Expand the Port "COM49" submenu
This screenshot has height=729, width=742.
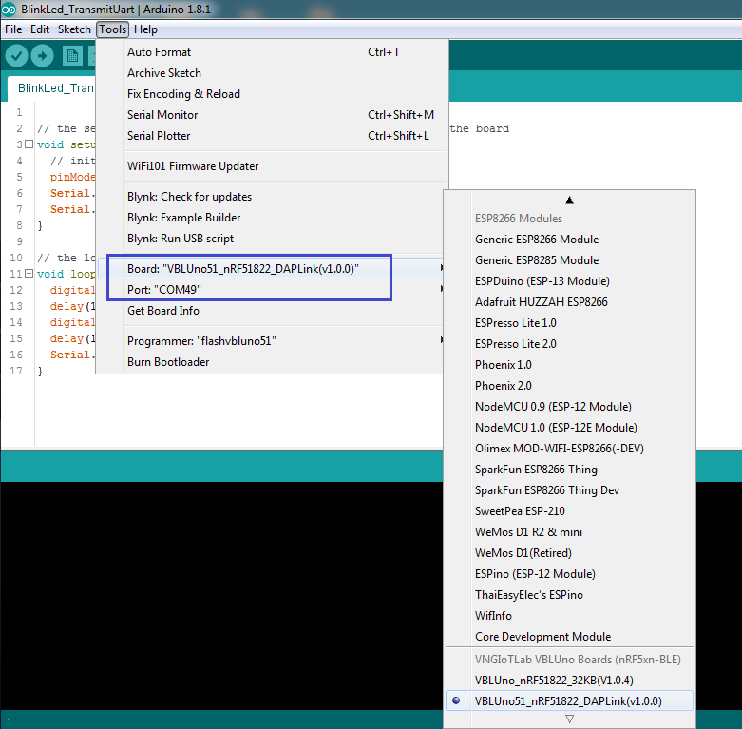click(x=164, y=289)
